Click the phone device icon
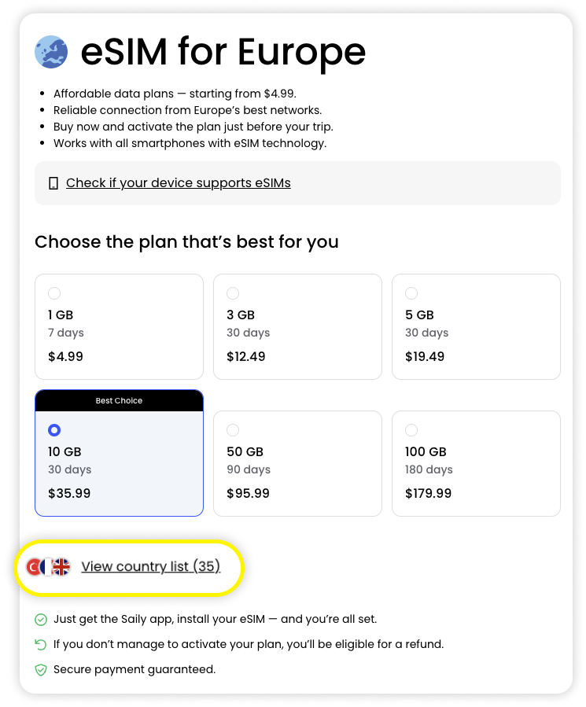586x707 pixels. (x=53, y=183)
